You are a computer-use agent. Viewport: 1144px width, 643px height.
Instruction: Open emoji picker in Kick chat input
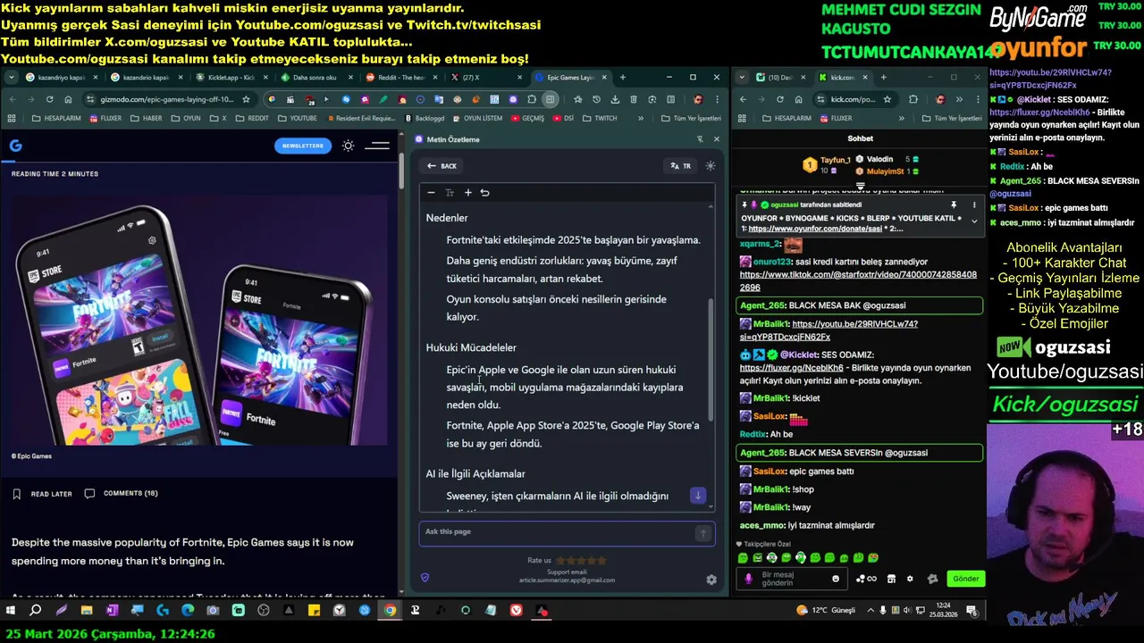(x=836, y=579)
